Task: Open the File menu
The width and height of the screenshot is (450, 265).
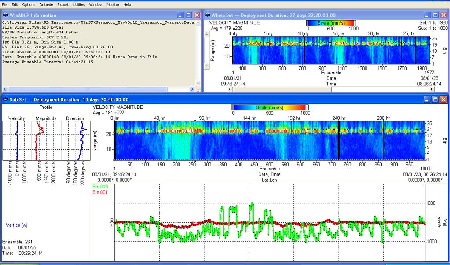Action: pyautogui.click(x=4, y=4)
